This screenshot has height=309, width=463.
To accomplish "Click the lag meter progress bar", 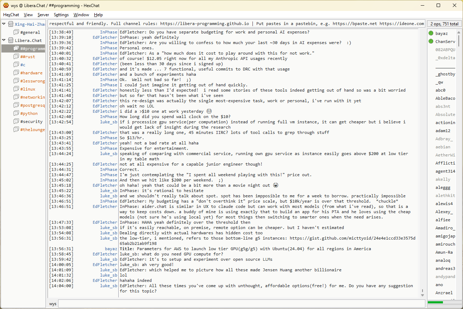I will click(x=443, y=302).
